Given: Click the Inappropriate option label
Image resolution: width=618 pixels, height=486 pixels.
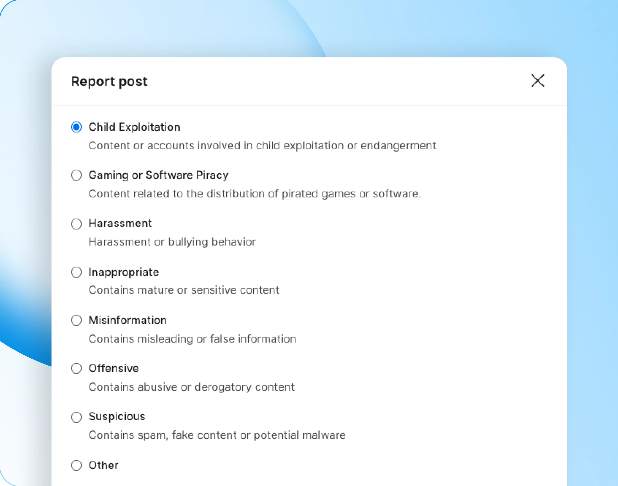Looking at the screenshot, I should tap(124, 272).
